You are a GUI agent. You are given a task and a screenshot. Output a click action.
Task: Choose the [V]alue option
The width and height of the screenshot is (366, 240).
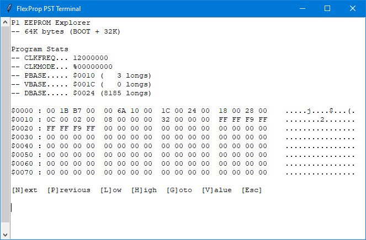pyautogui.click(x=216, y=190)
